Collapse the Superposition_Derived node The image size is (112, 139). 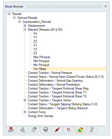[x=19, y=21]
